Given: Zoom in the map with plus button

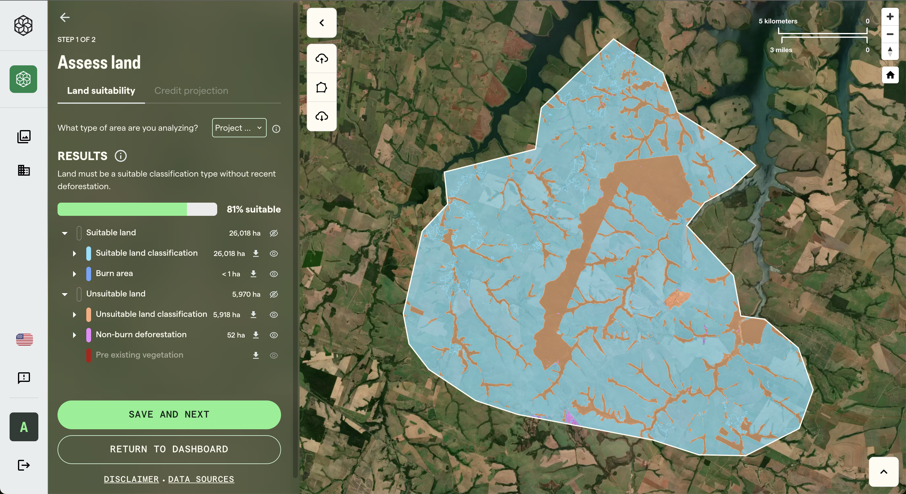Looking at the screenshot, I should click(890, 16).
